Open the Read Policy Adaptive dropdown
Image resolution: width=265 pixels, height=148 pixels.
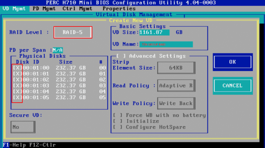(x=176, y=86)
